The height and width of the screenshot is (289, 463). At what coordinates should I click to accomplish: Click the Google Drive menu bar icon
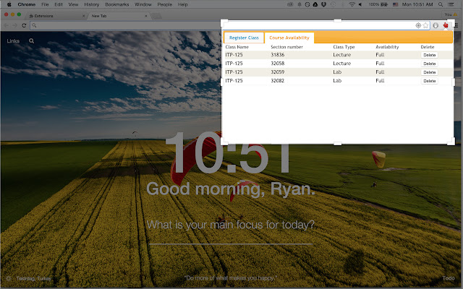[x=315, y=4]
